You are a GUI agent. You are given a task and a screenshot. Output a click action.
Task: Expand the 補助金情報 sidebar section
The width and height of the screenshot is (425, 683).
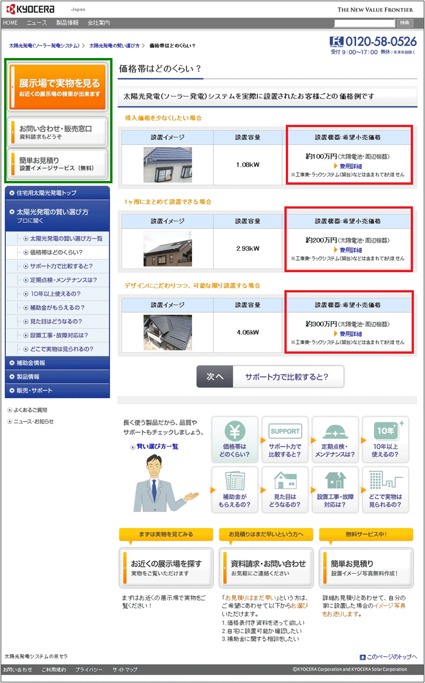click(x=57, y=363)
